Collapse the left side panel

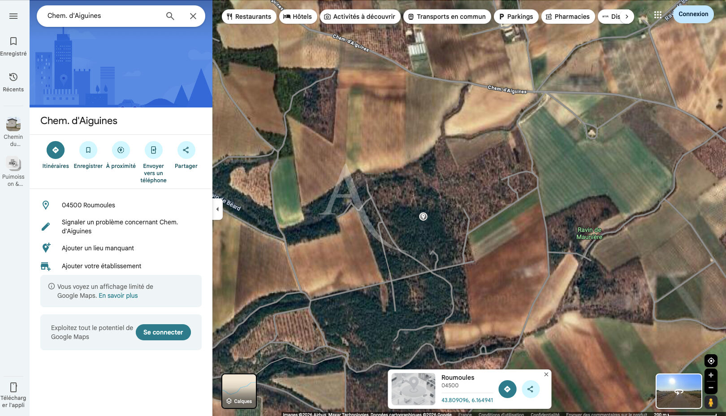coord(217,209)
